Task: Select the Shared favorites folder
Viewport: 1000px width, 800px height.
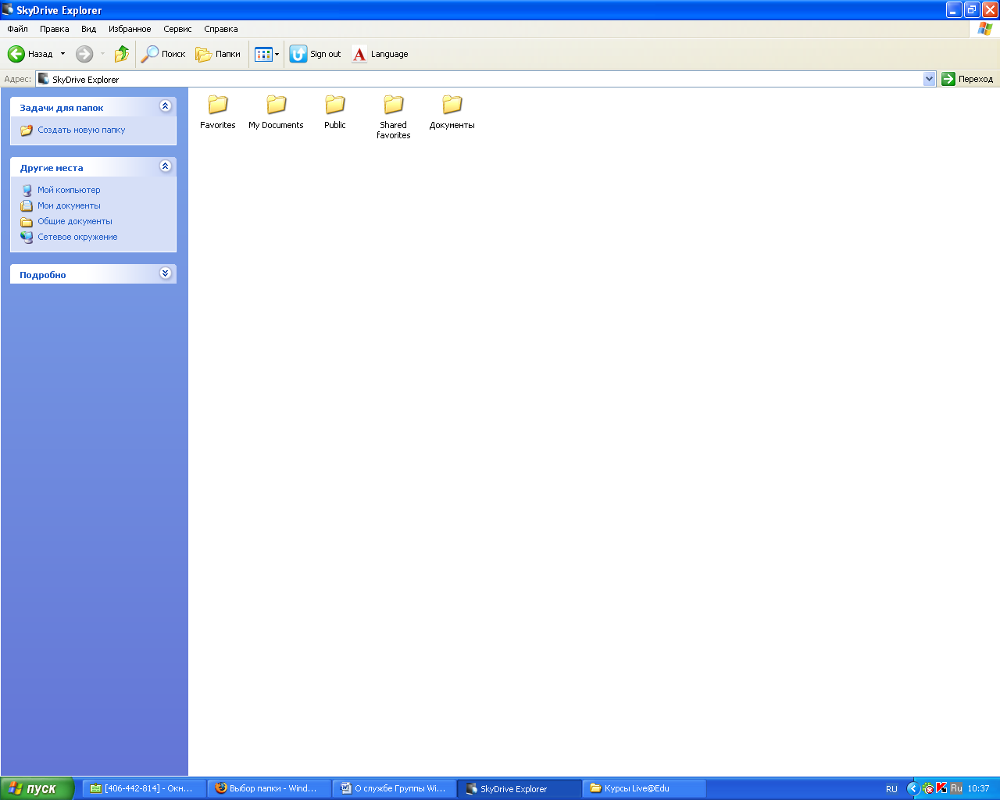Action: tap(393, 116)
